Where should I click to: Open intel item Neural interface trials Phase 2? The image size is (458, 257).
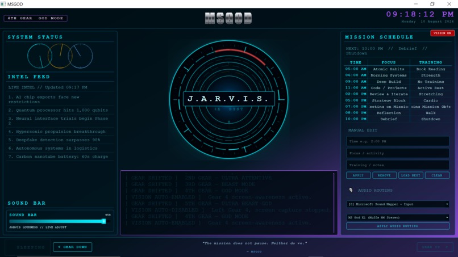tap(60, 121)
